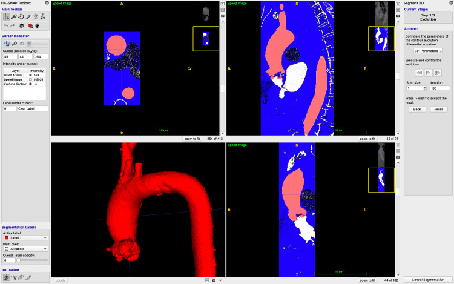The image size is (454, 284).
Task: Click the Segment 3D header round icon
Action: point(450,2)
